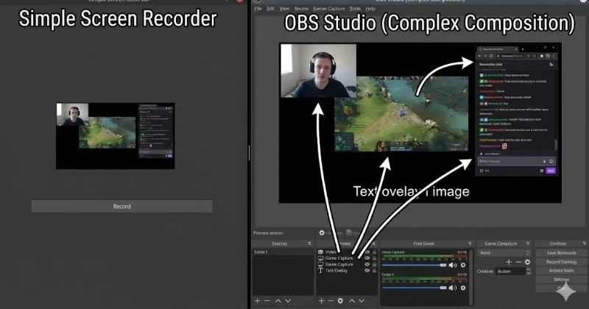Click the gear icon beside Preview label
This screenshot has width=589, height=309.
point(322,232)
